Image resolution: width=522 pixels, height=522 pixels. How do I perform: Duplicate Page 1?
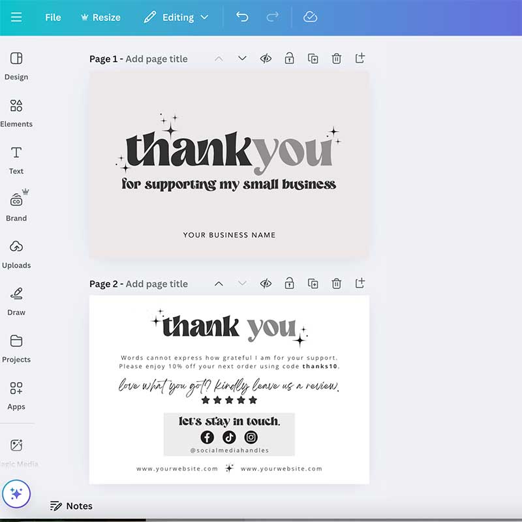coord(313,59)
